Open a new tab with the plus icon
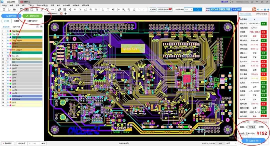 coord(65,13)
